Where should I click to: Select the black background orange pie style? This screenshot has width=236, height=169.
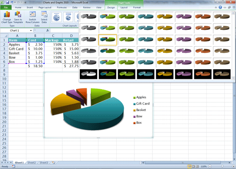click(x=203, y=74)
